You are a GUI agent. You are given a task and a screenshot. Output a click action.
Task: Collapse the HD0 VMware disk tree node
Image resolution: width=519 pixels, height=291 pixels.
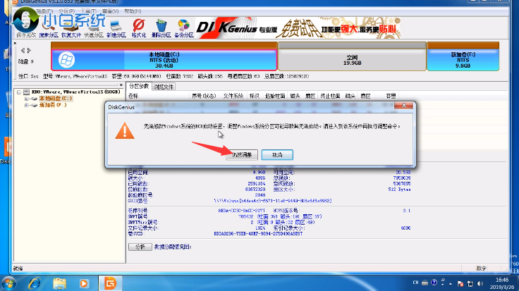pos(19,92)
